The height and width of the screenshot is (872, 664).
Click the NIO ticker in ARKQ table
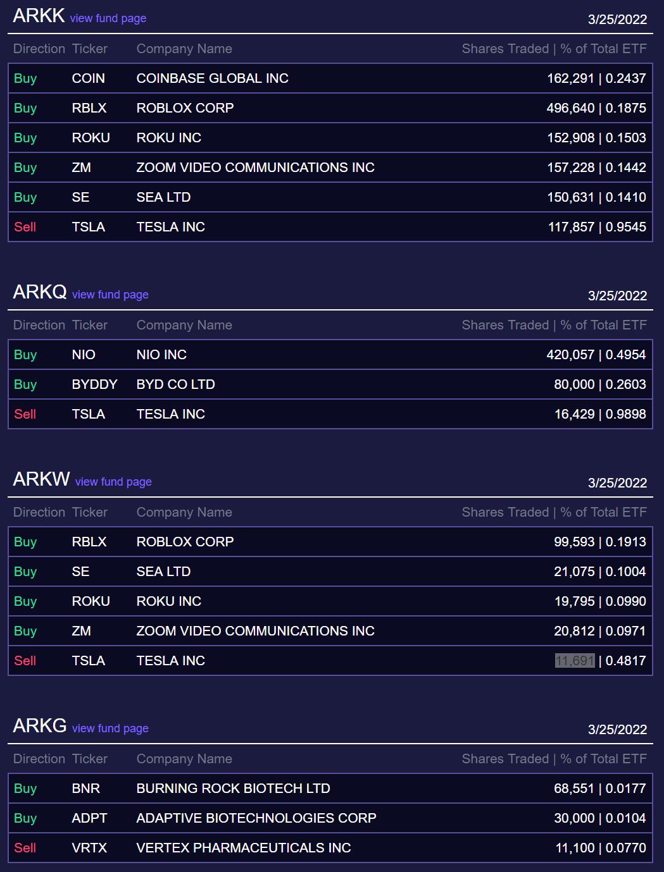[x=84, y=355]
